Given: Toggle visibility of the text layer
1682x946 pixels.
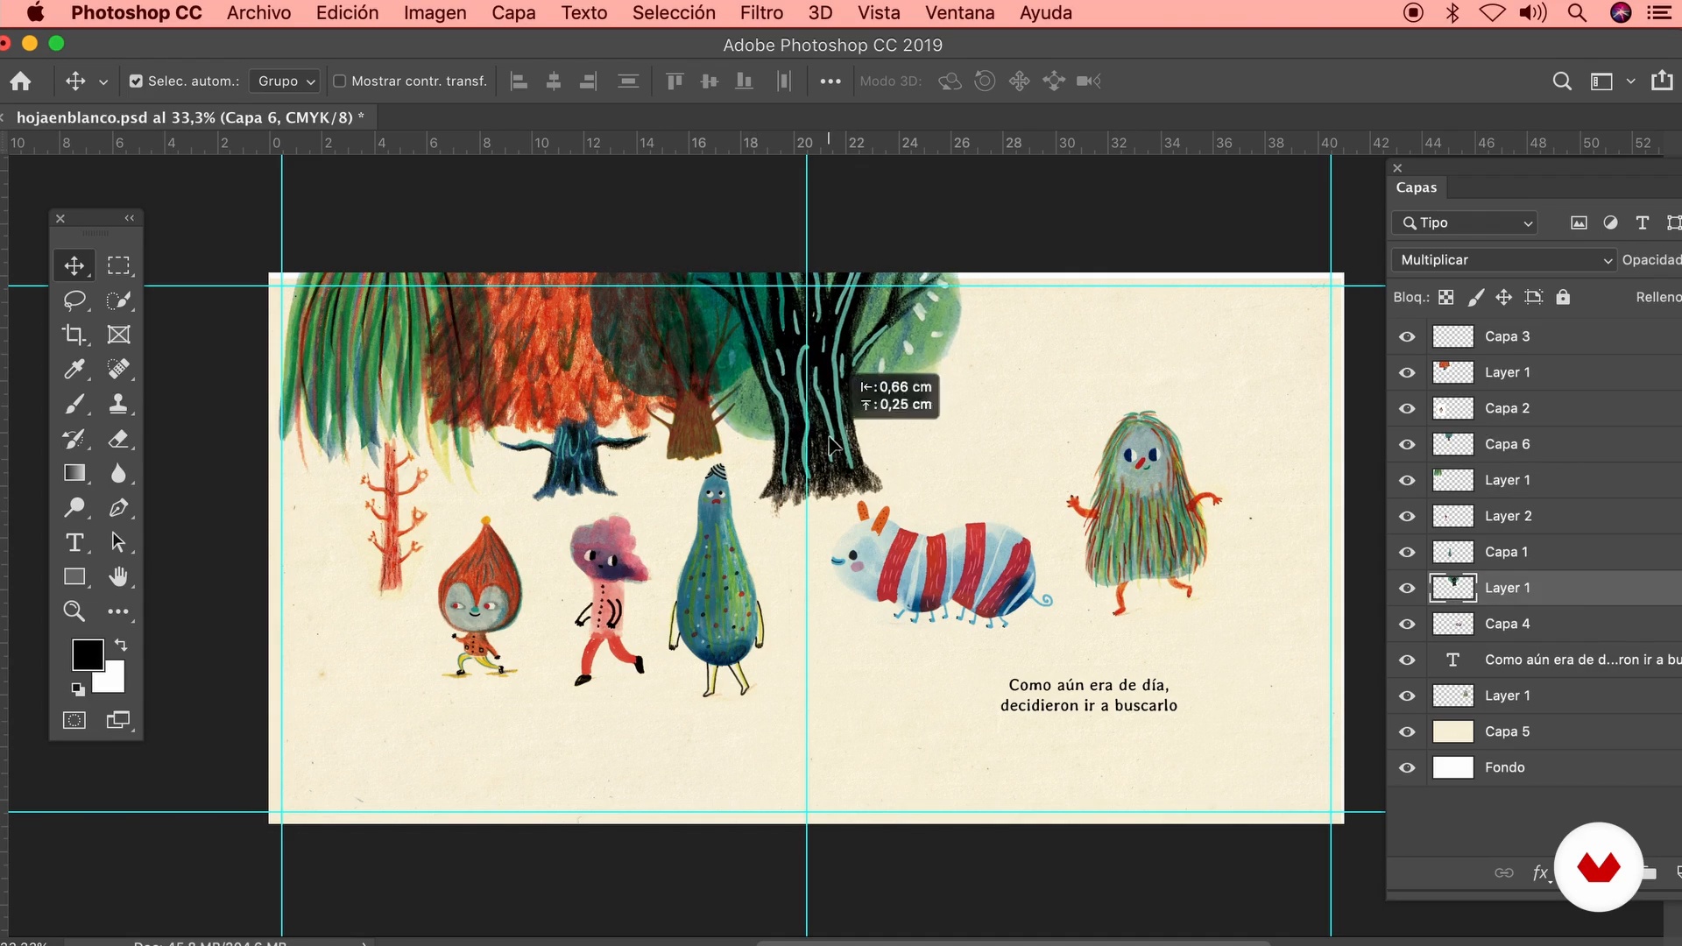Looking at the screenshot, I should coord(1407,660).
